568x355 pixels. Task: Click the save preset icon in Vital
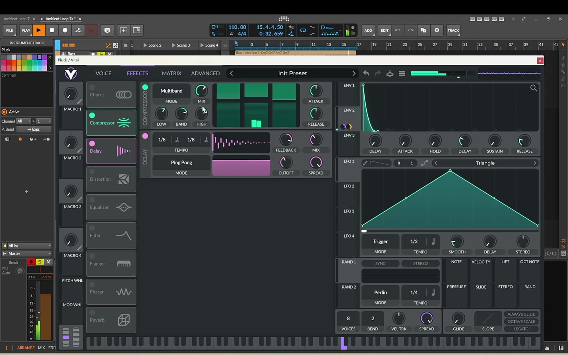[x=390, y=73]
